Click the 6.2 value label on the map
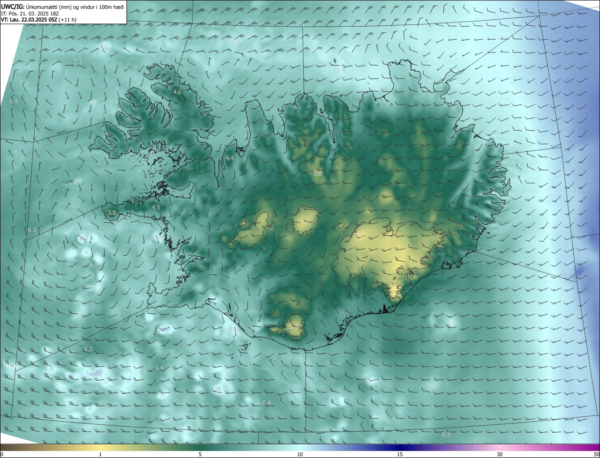This screenshot has width=600, height=458. pos(88,349)
